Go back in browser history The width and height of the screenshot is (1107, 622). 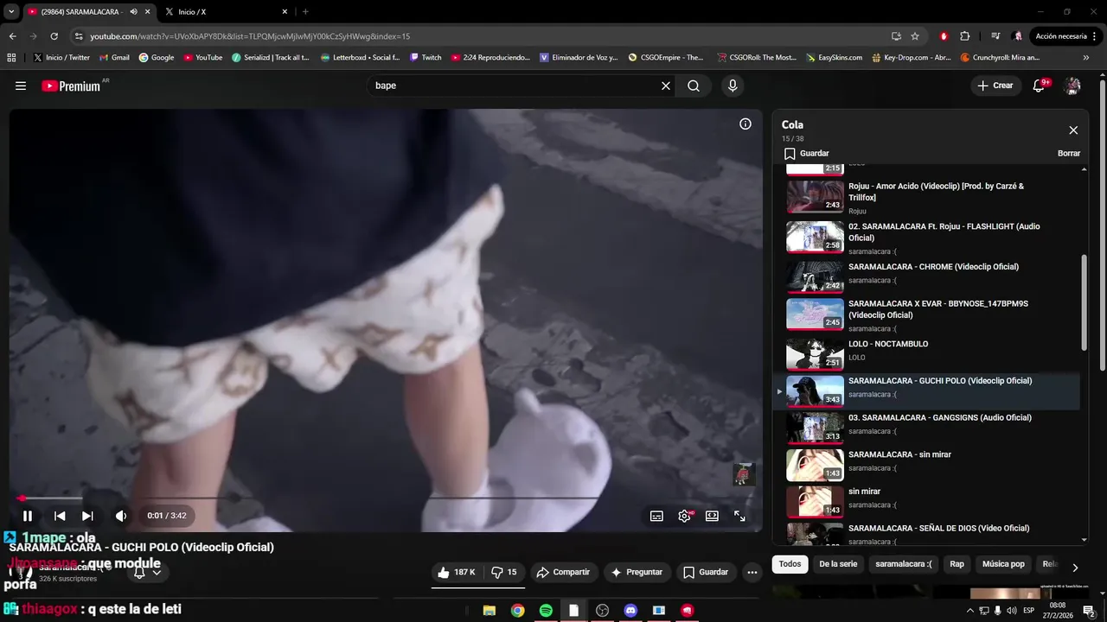(12, 36)
